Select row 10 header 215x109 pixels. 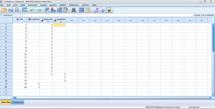[6, 54]
